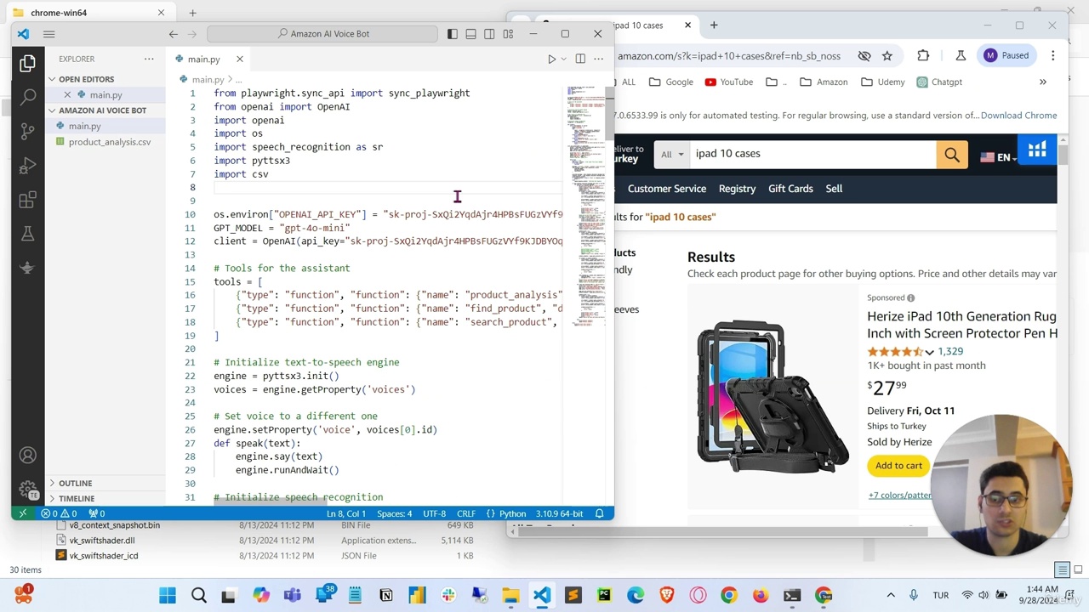Bookmark the Amazon page with the star icon

(887, 55)
